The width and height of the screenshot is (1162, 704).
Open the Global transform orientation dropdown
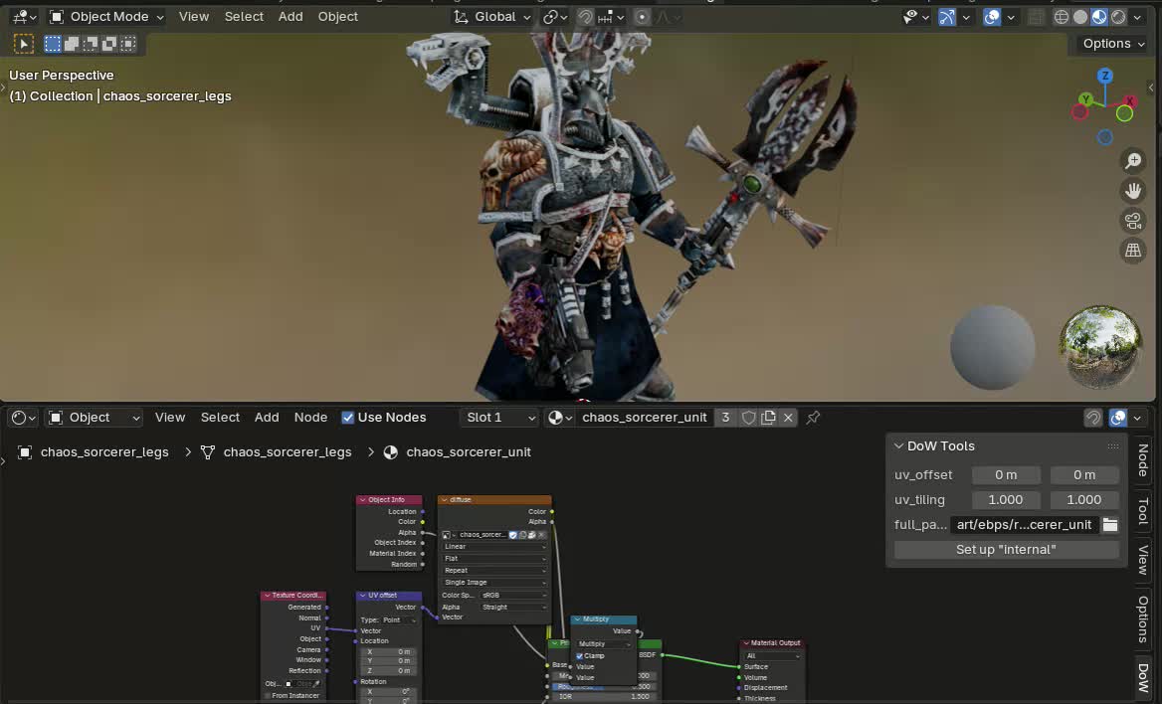[x=492, y=16]
